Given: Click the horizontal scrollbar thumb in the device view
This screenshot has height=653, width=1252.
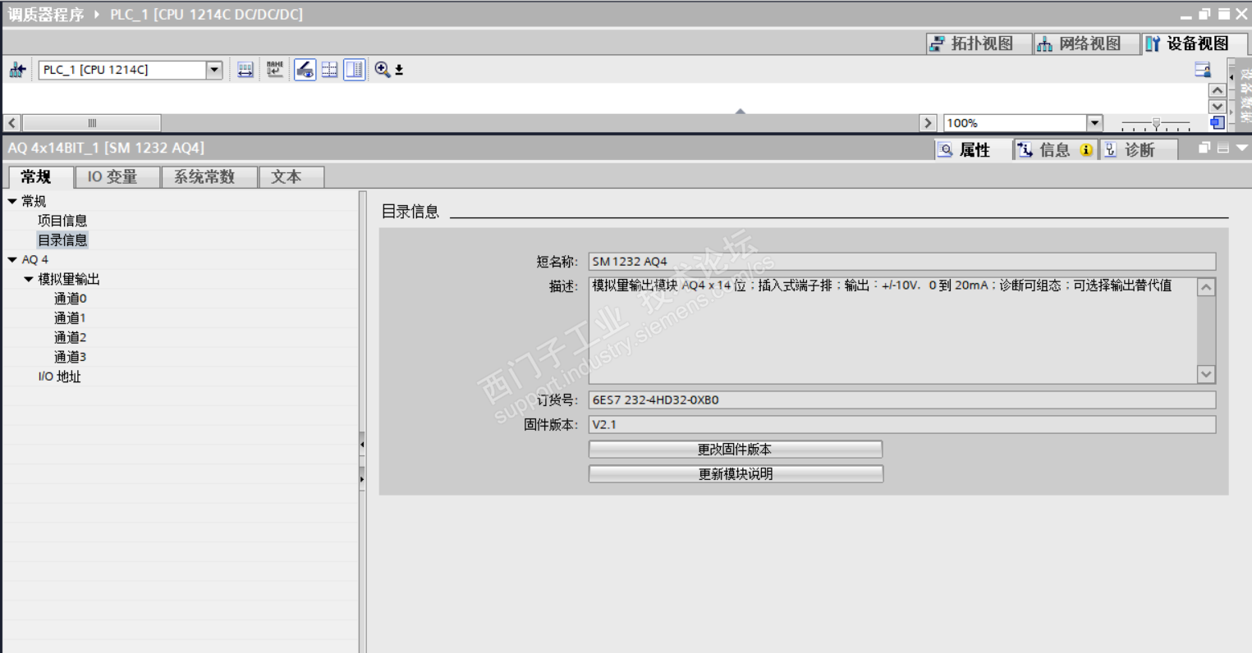Looking at the screenshot, I should 92,123.
